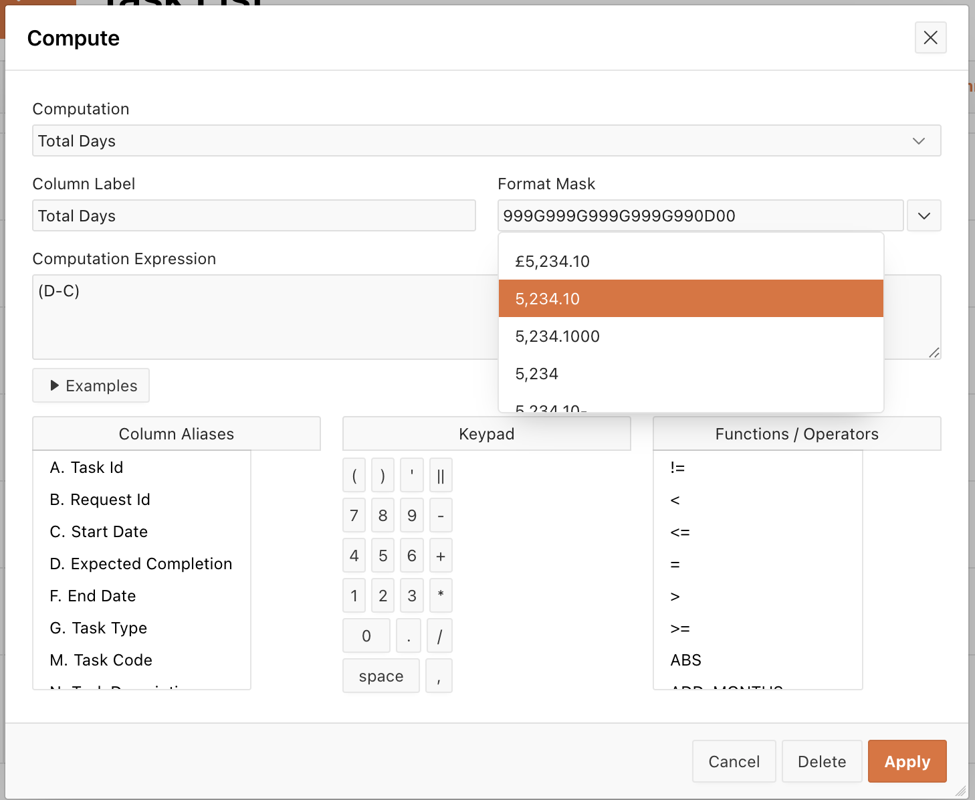Insert column alias D. Expected Completion
The width and height of the screenshot is (975, 800).
pyautogui.click(x=141, y=564)
